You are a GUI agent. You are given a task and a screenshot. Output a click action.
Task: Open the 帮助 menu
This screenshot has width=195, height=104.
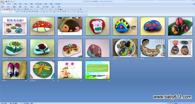[x=59, y=7]
